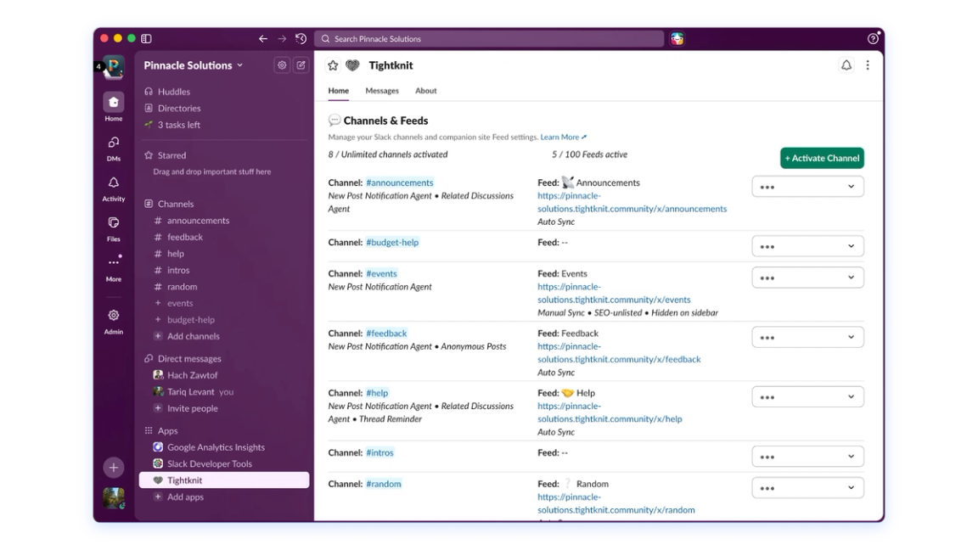Click the round plus create button
The image size is (978, 550).
click(x=114, y=467)
